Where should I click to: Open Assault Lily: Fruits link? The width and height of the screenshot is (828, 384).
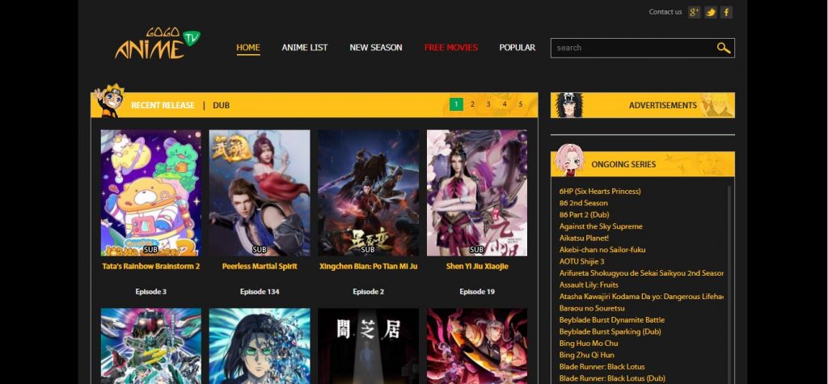point(589,285)
